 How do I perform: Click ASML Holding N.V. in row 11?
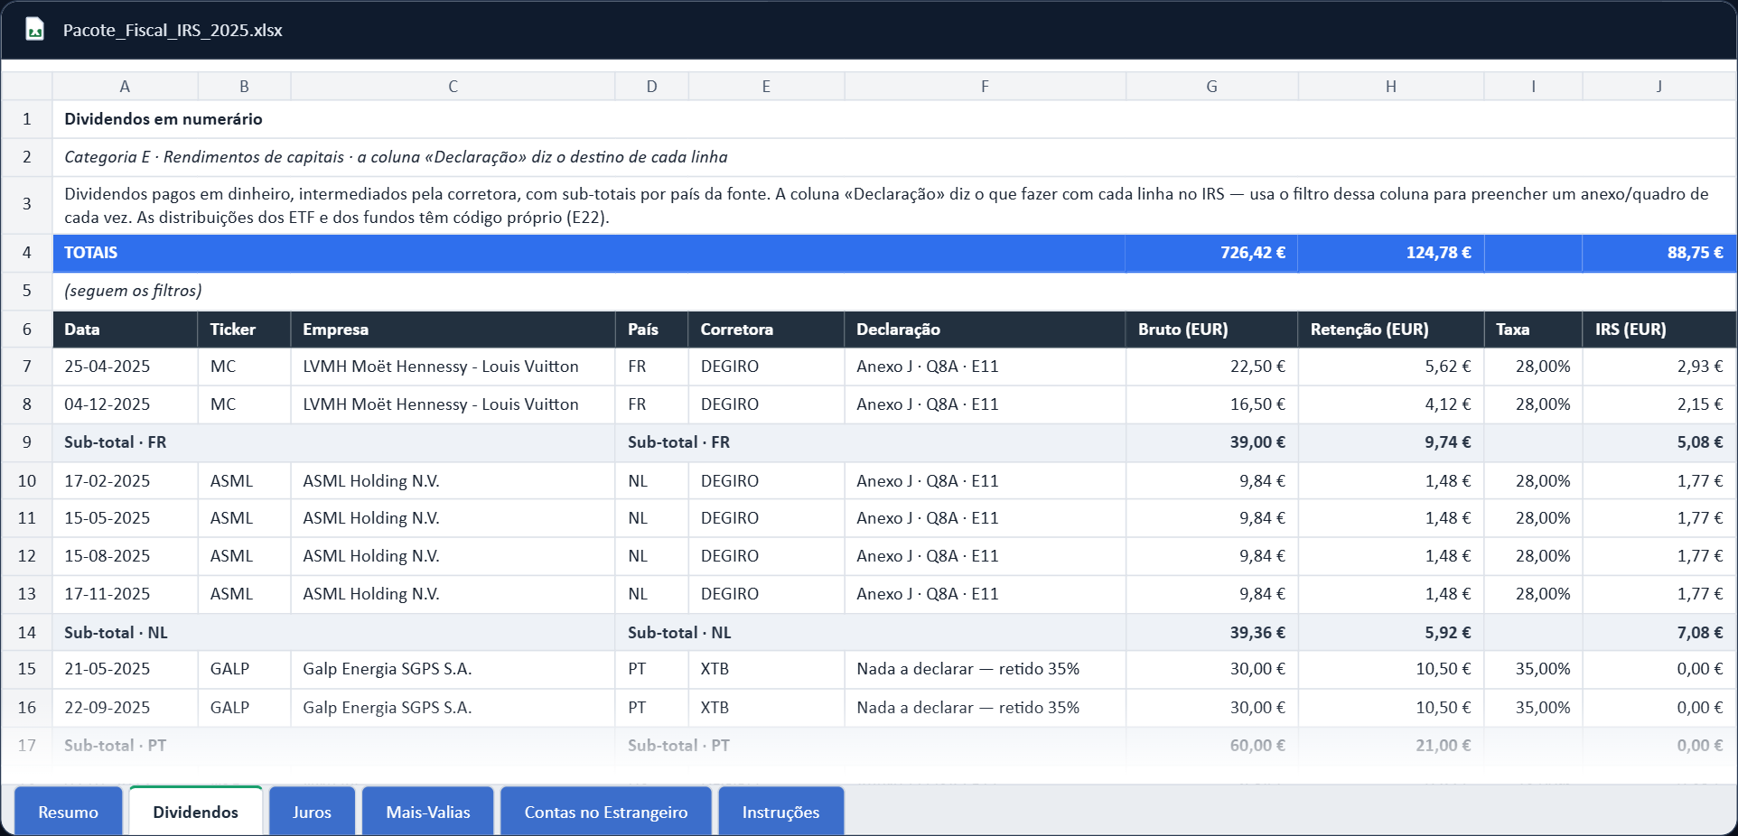click(453, 518)
